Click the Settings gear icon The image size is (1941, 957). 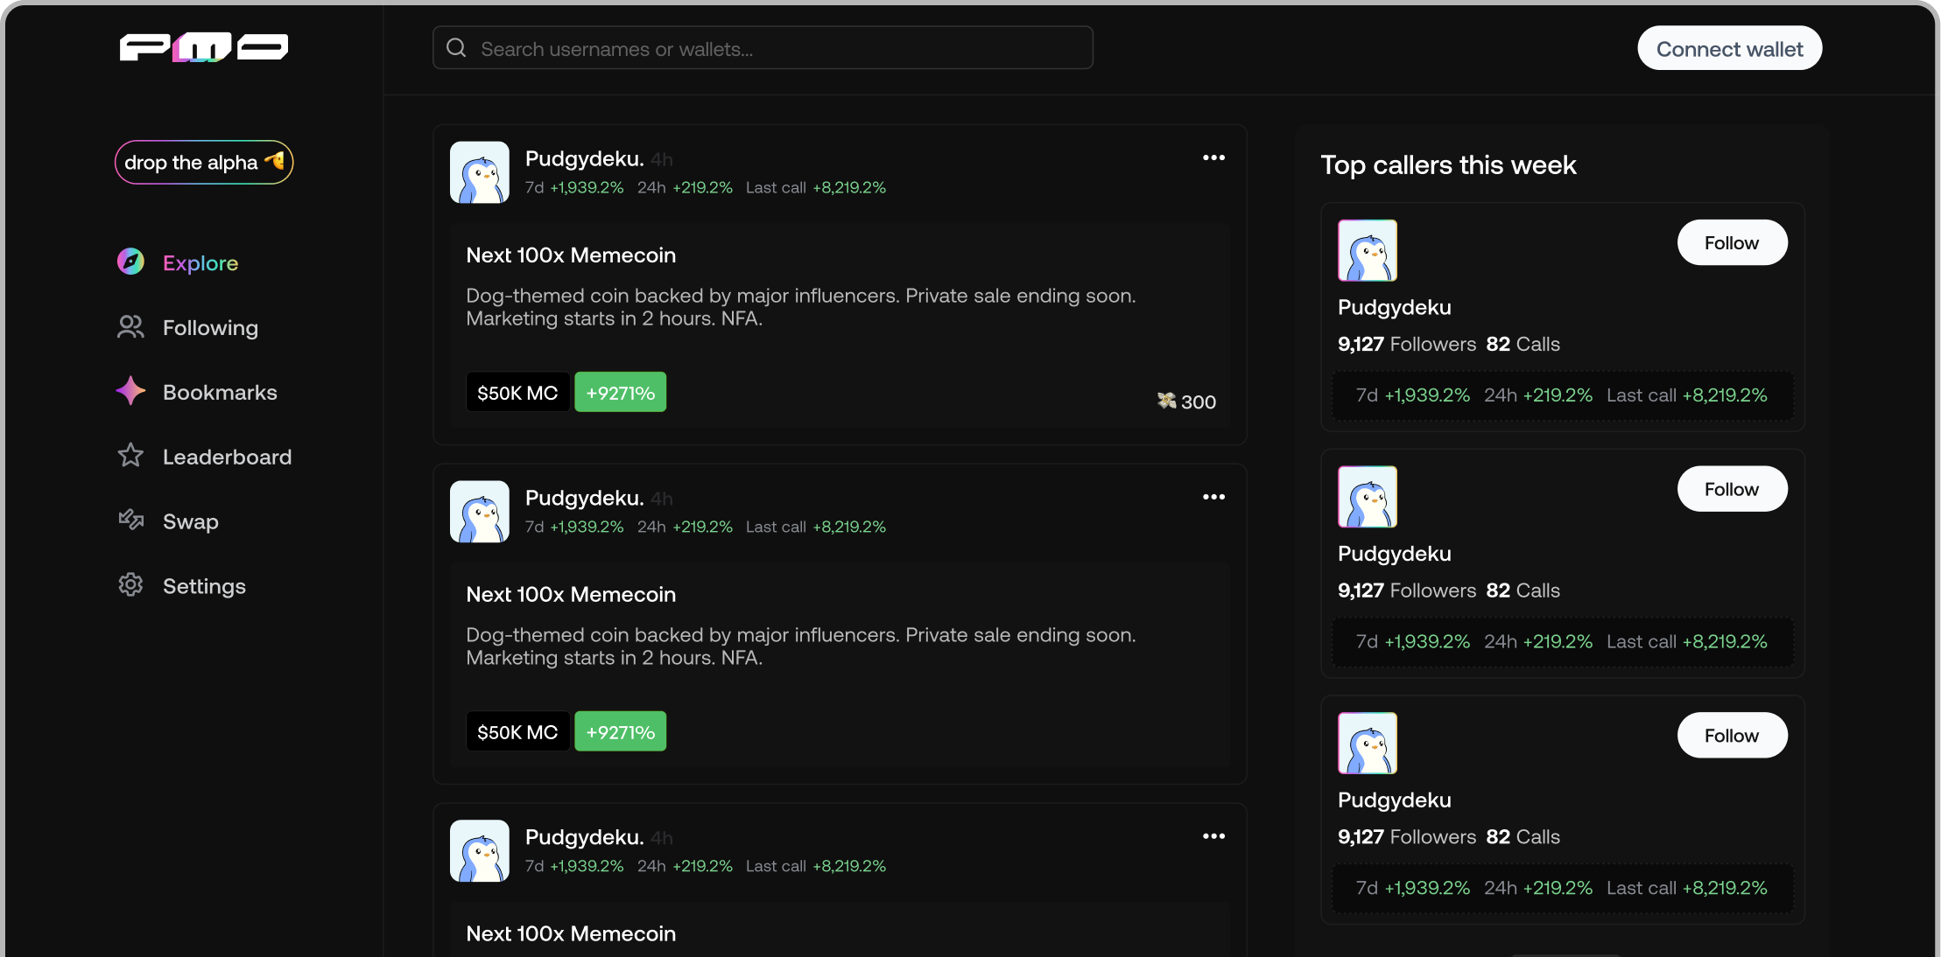130,585
